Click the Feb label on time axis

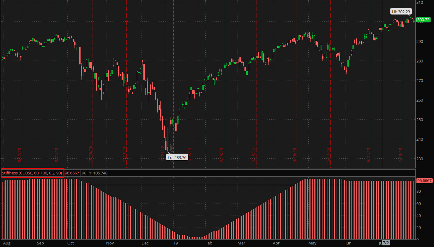(x=208, y=243)
